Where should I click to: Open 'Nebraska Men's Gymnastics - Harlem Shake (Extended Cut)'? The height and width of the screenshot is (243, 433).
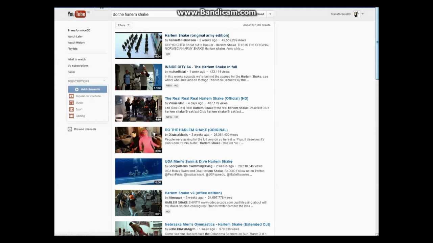[x=218, y=224]
